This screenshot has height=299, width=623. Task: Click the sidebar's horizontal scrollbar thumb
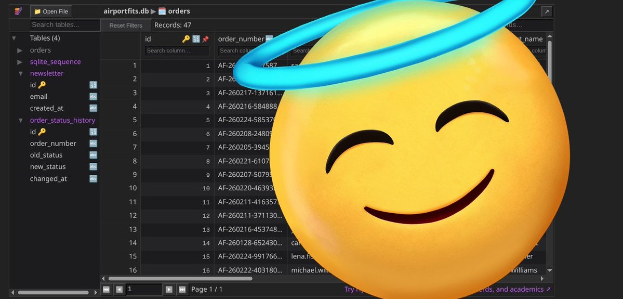[x=53, y=293]
